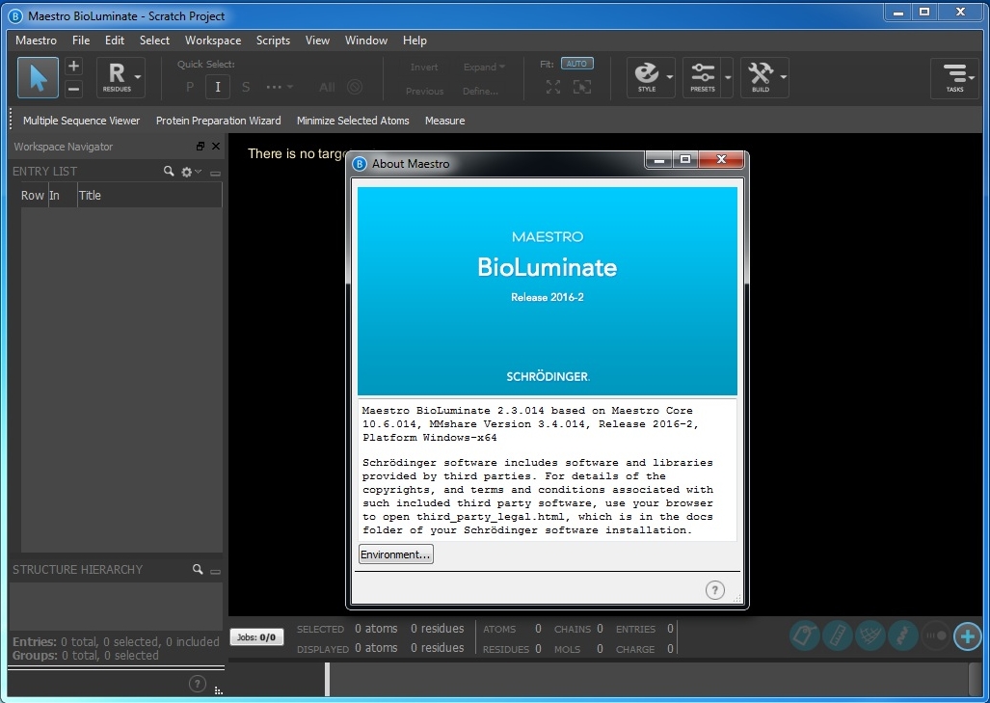Open the Scripts menu
The image size is (990, 703).
pos(273,41)
